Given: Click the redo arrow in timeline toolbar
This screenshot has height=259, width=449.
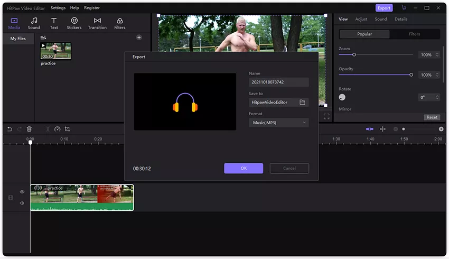Looking at the screenshot, I should pyautogui.click(x=20, y=129).
